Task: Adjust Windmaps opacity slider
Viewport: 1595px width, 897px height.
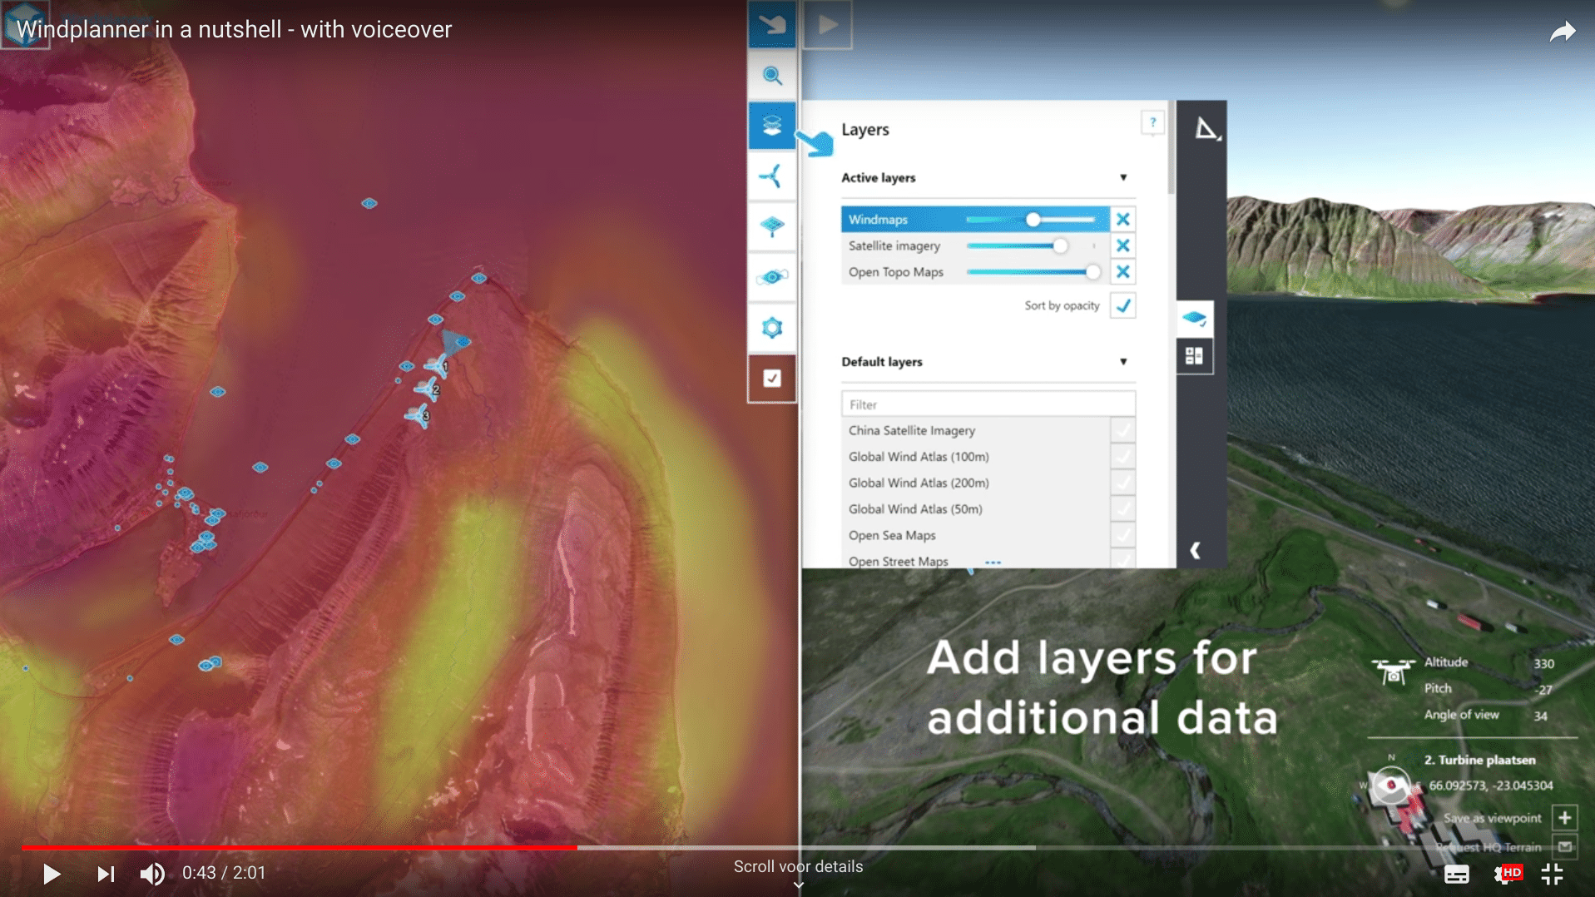Action: (1033, 220)
